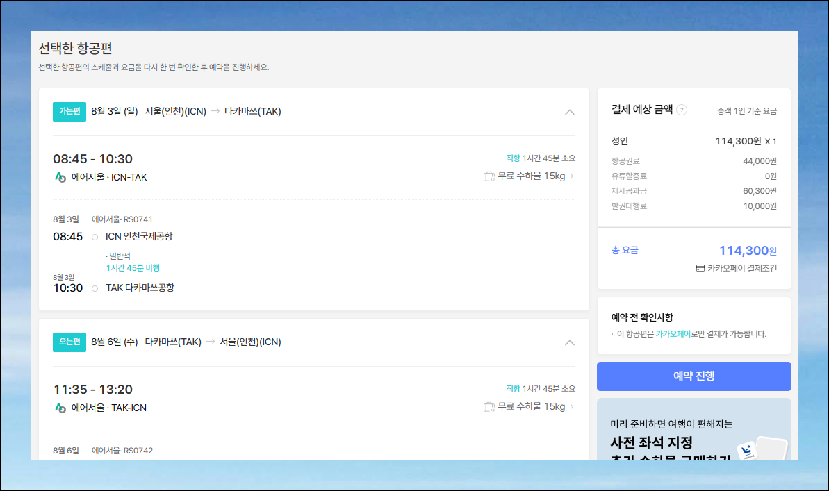Click the blue 카카오페이 text in 예약 전 확인사항
The image size is (829, 491).
tap(673, 334)
